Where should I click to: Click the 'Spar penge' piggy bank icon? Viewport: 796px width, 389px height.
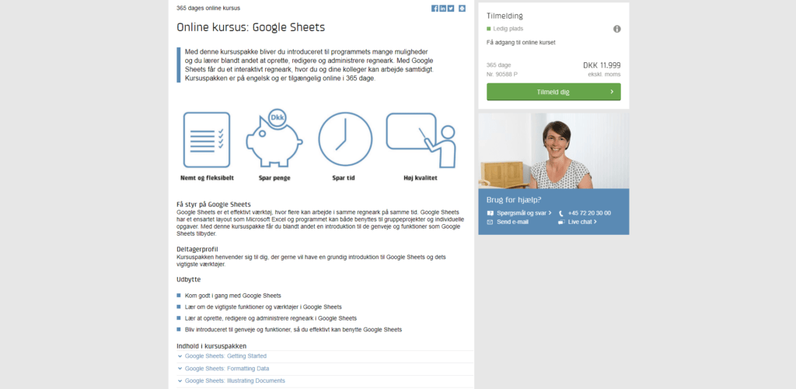[274, 138]
